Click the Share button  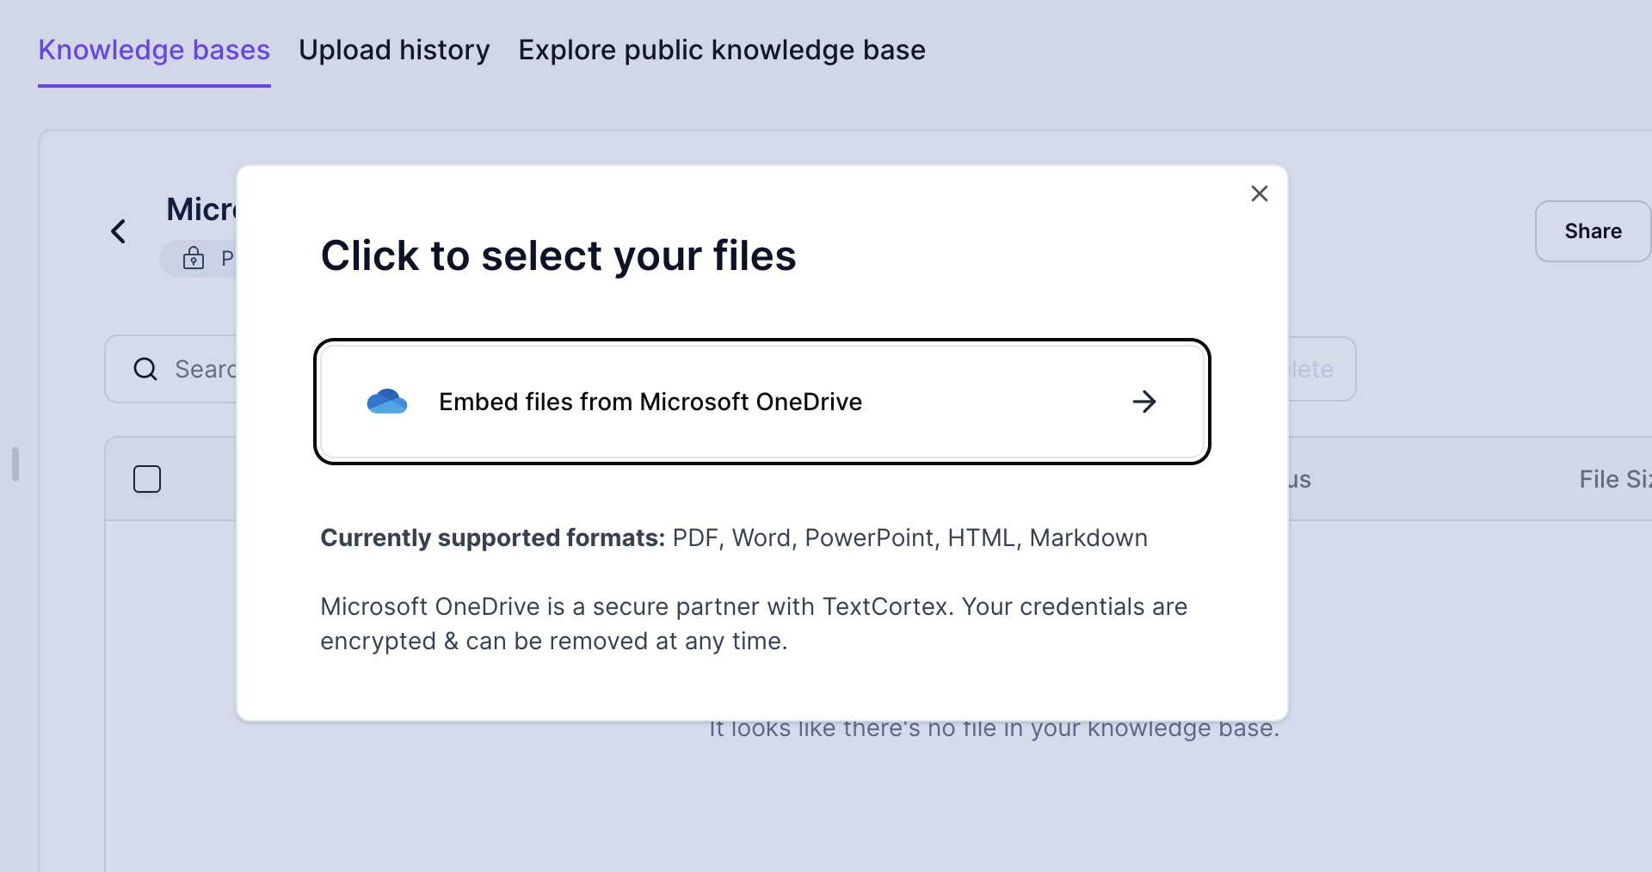[1593, 230]
